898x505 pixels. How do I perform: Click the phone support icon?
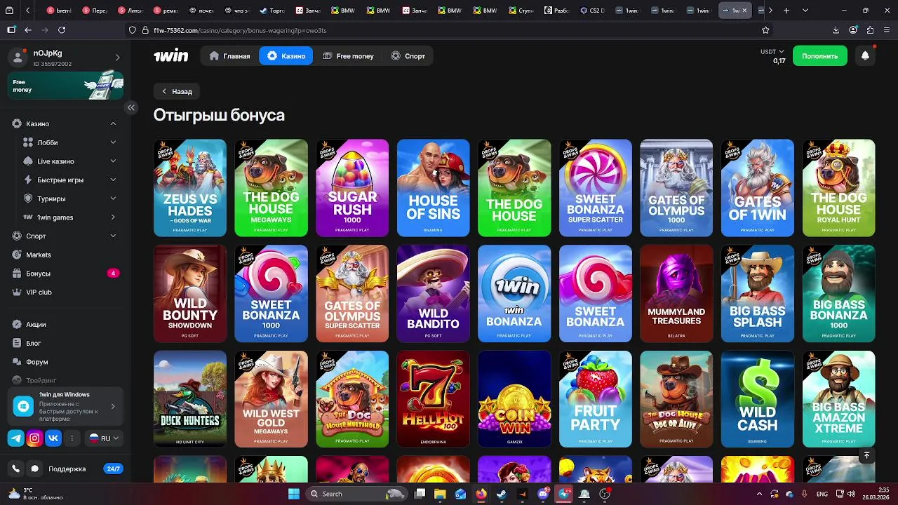coord(16,469)
